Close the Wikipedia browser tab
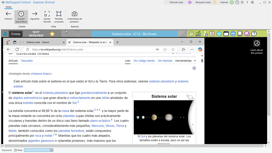The width and height of the screenshot is (272, 153). (x=110, y=42)
